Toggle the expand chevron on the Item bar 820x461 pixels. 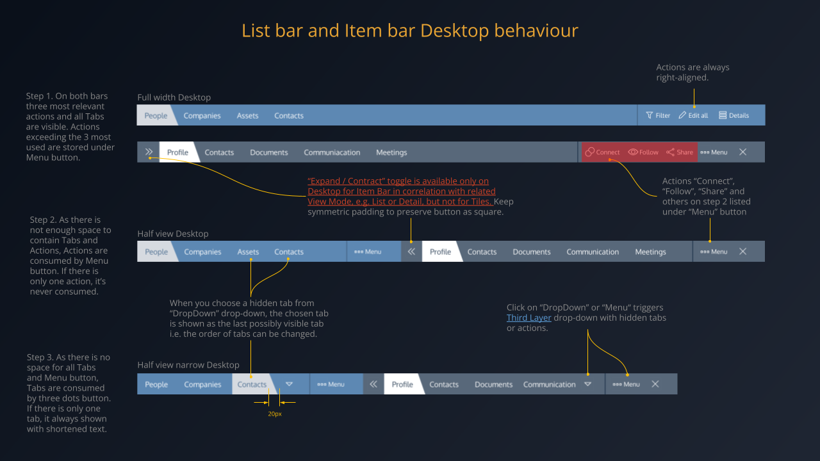click(149, 152)
